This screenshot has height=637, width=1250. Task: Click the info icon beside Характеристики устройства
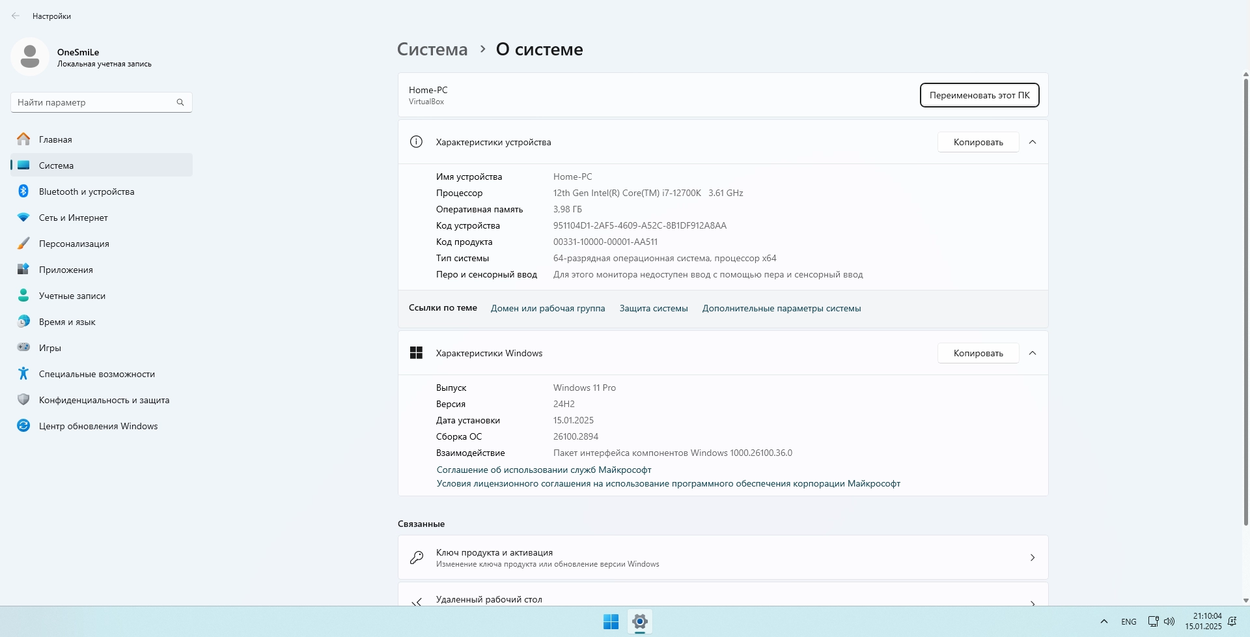[x=416, y=142]
